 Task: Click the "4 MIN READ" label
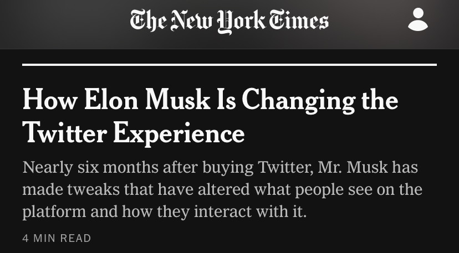(x=57, y=239)
